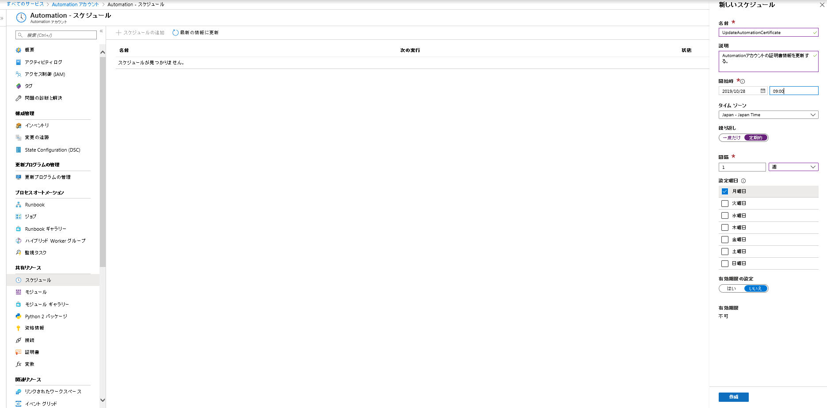The image size is (827, 408).
Task: Collapse the sidebar menu with double chevron
Action: tap(101, 31)
